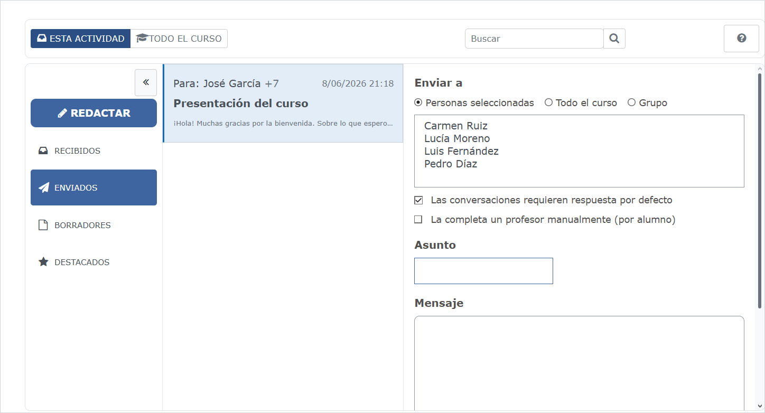The image size is (765, 413).
Task: Click the Mensaje text area
Action: pyautogui.click(x=579, y=363)
